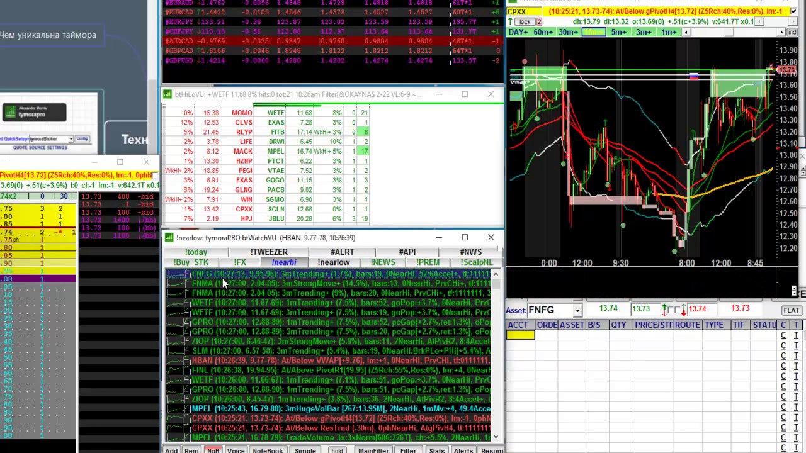Switch to the !nearhi tab
806x453 pixels.
tap(284, 262)
